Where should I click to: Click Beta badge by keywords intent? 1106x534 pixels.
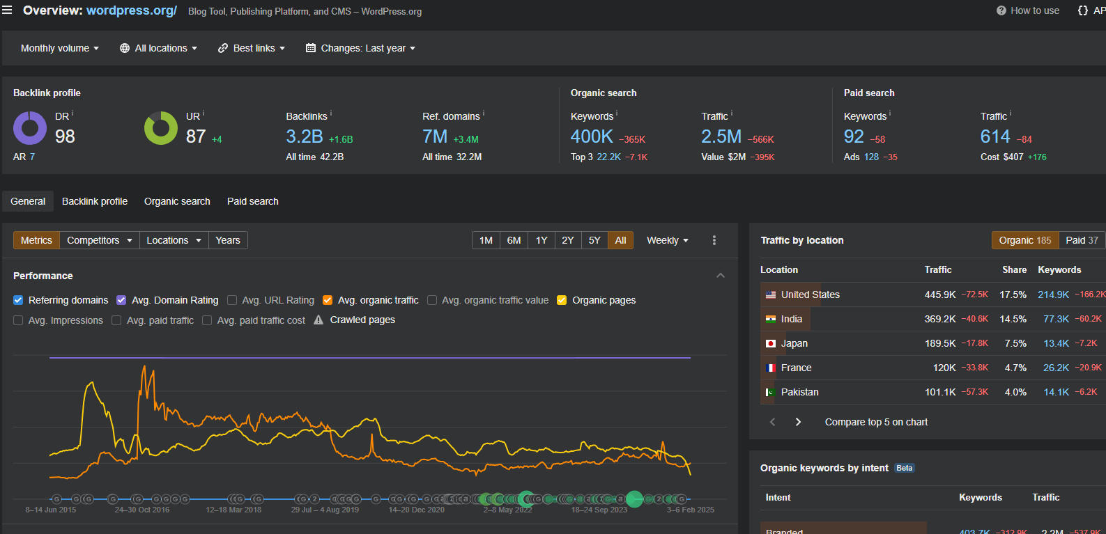pos(905,468)
